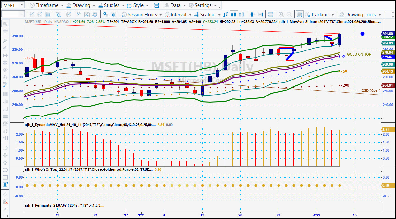Click the zoom out magnifier
Viewport: 396px width, 219px height.
coord(289,14)
